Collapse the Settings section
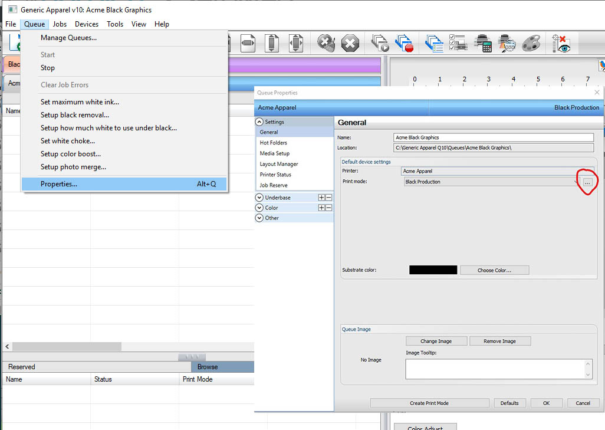Image resolution: width=605 pixels, height=430 pixels. coord(259,122)
